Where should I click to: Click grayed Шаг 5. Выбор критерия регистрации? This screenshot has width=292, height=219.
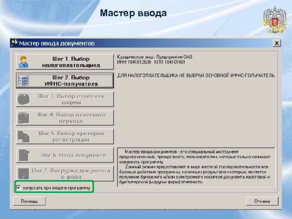(x=65, y=136)
